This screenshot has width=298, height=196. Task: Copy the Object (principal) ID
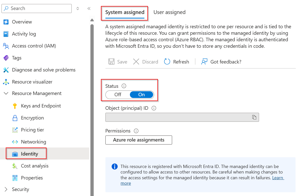point(254,117)
